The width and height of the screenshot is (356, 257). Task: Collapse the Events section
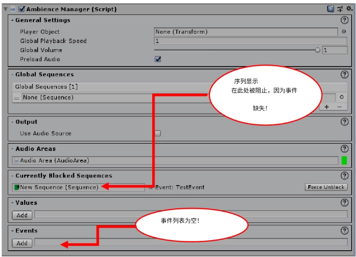[x=24, y=230]
